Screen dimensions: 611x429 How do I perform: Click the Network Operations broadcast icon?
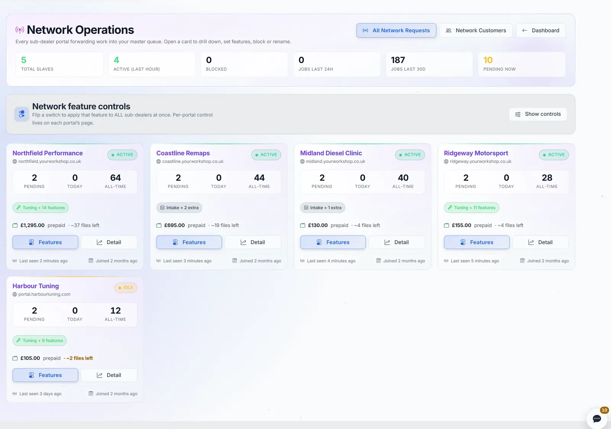pyautogui.click(x=19, y=30)
